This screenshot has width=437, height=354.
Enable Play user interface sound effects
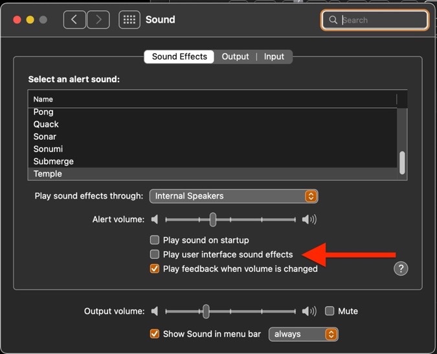(155, 254)
